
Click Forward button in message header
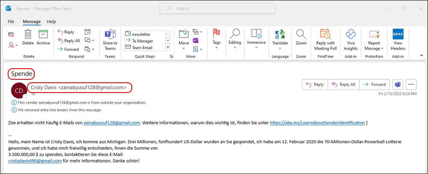click(x=375, y=84)
